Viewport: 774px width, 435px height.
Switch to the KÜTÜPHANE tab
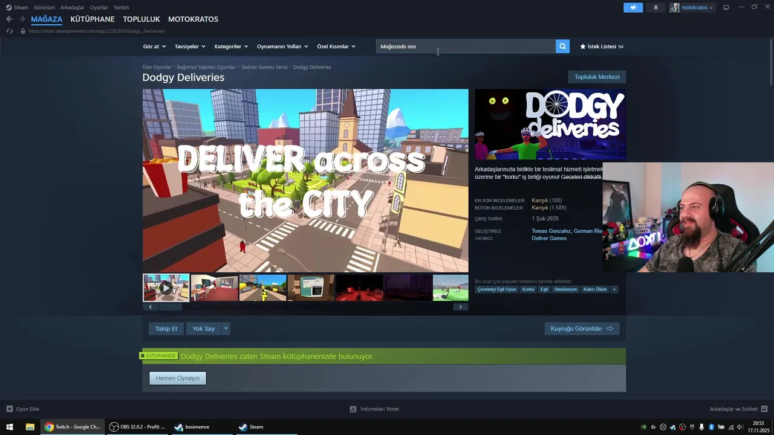pyautogui.click(x=93, y=19)
